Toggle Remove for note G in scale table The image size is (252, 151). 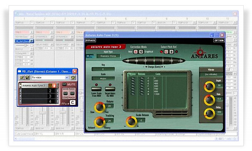[x=142, y=89]
